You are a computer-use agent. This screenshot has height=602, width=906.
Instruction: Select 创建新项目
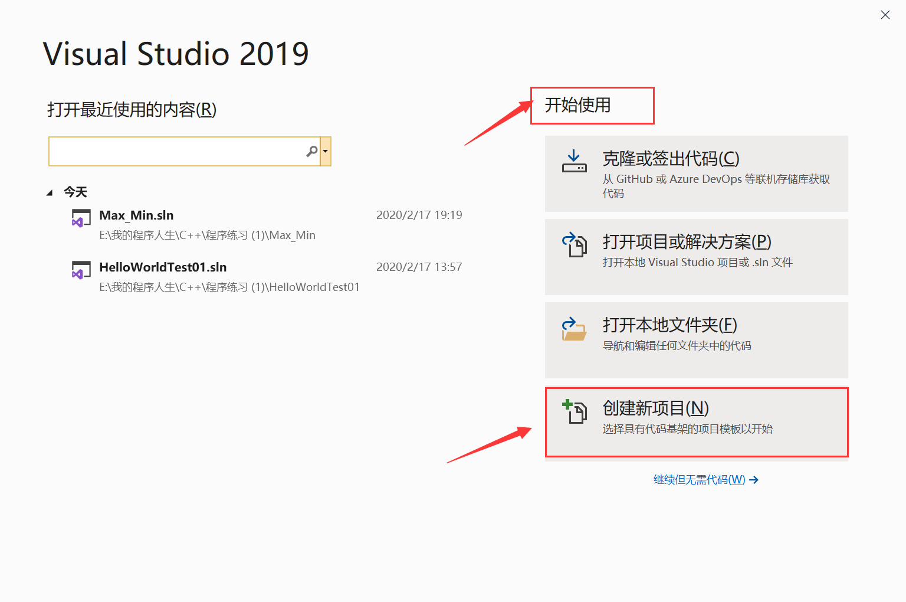tap(696, 422)
